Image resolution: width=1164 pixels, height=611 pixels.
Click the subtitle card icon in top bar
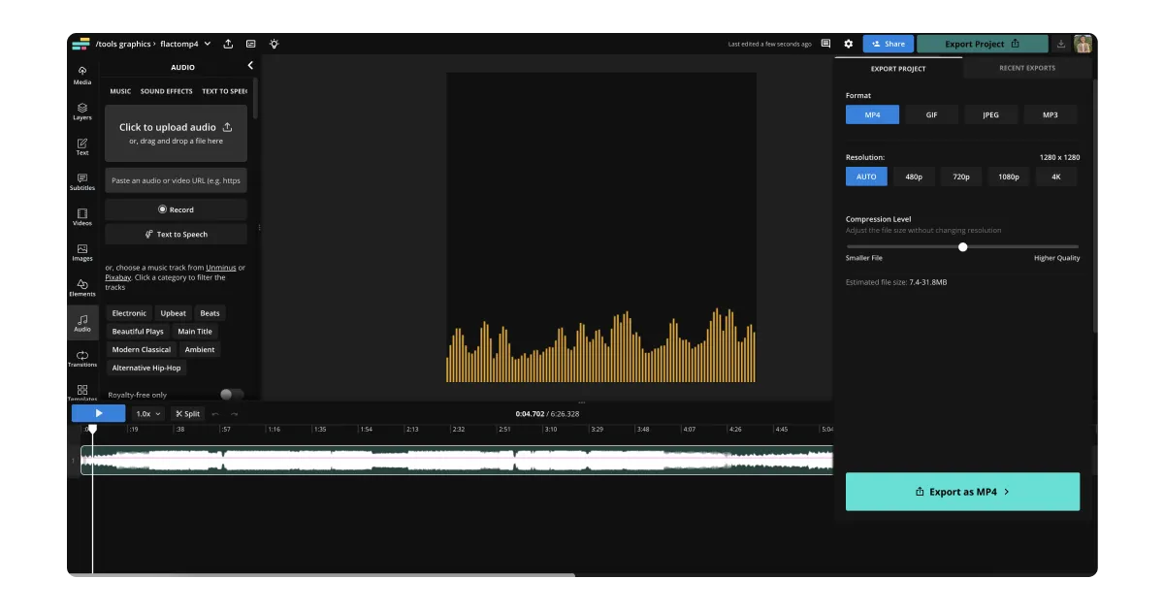click(x=251, y=44)
